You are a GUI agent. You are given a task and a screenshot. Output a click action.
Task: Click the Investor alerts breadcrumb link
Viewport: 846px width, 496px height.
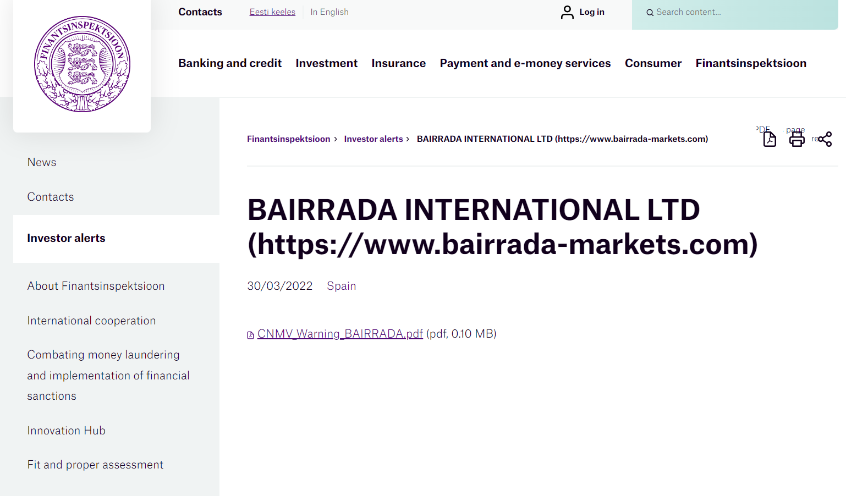click(x=373, y=139)
